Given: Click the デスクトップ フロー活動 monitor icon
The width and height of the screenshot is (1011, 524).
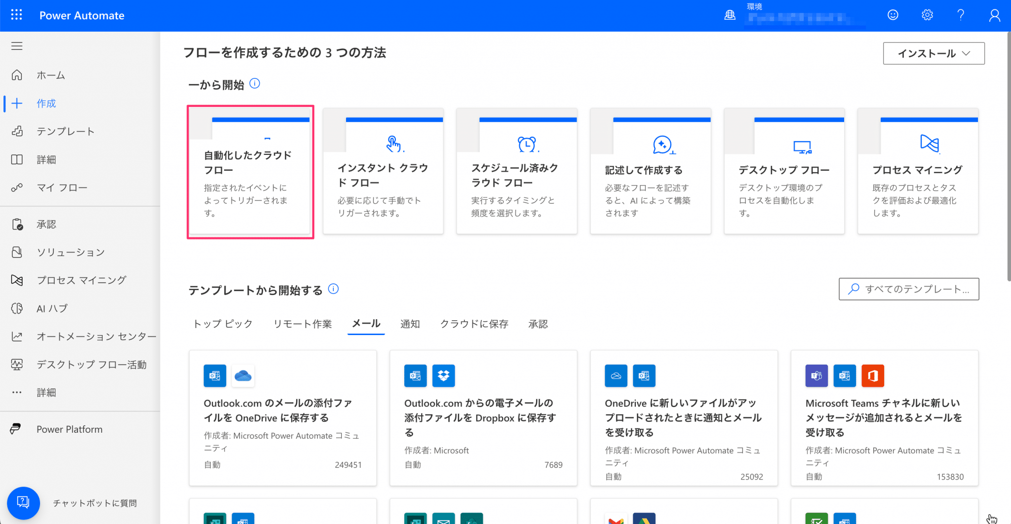Looking at the screenshot, I should pyautogui.click(x=17, y=365).
